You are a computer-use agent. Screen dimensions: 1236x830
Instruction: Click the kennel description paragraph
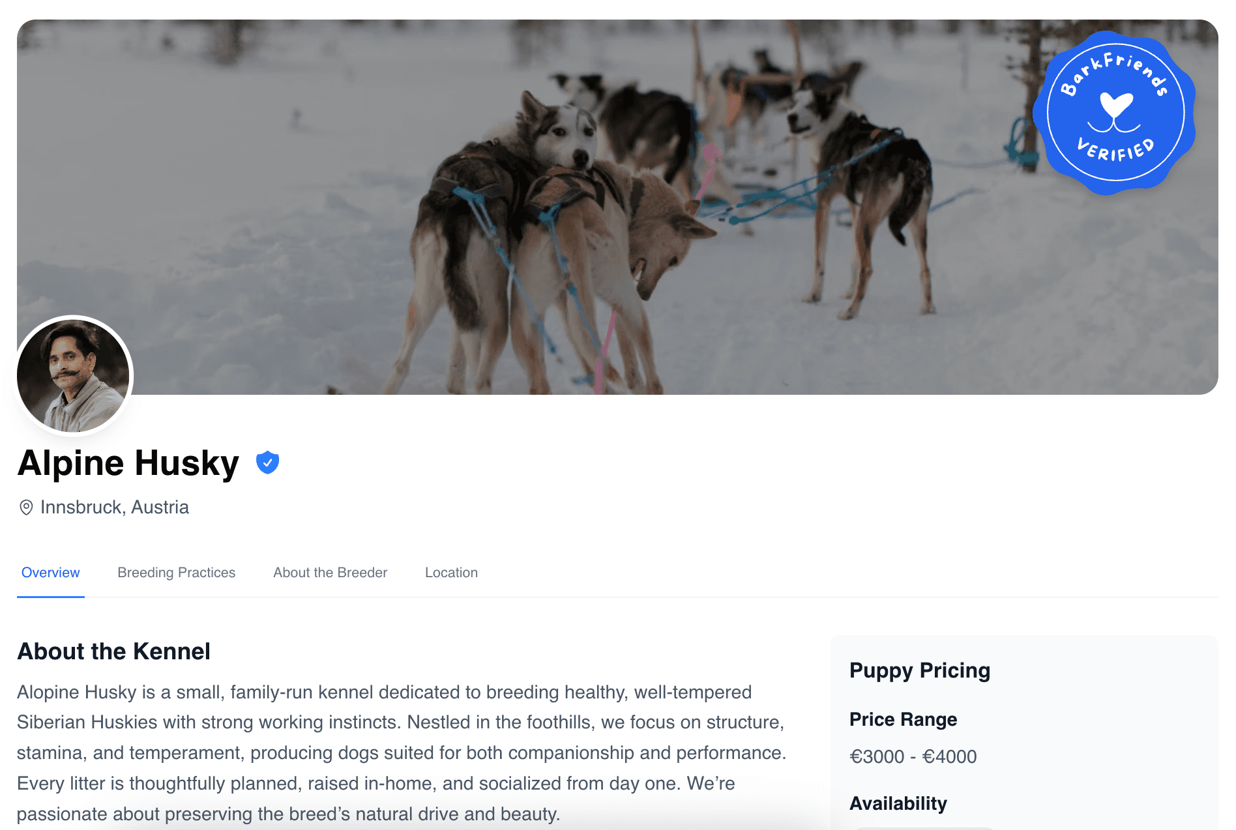tap(402, 753)
